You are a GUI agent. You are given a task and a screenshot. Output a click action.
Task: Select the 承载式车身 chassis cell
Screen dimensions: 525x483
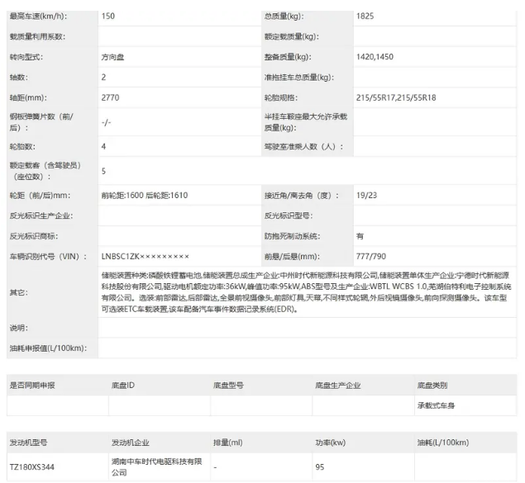(x=437, y=406)
